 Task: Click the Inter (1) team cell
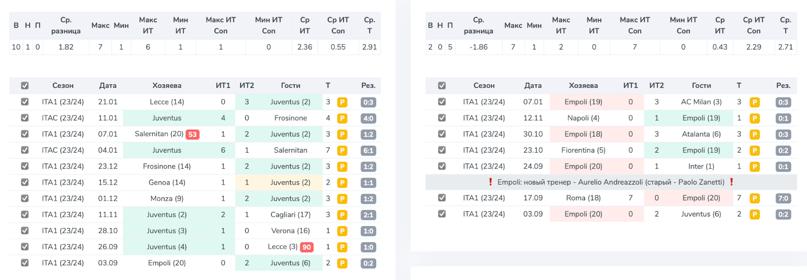point(701,166)
